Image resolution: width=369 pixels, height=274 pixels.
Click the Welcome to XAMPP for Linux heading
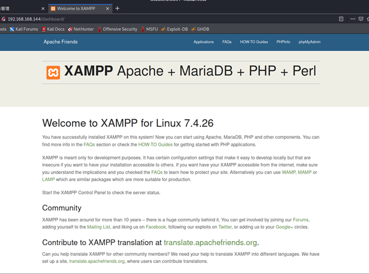tap(128, 123)
